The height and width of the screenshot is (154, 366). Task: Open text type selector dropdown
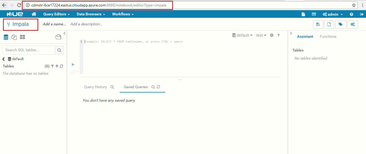coord(261,35)
